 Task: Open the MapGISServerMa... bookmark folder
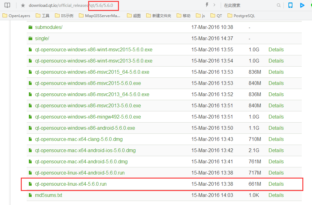pos(99,16)
